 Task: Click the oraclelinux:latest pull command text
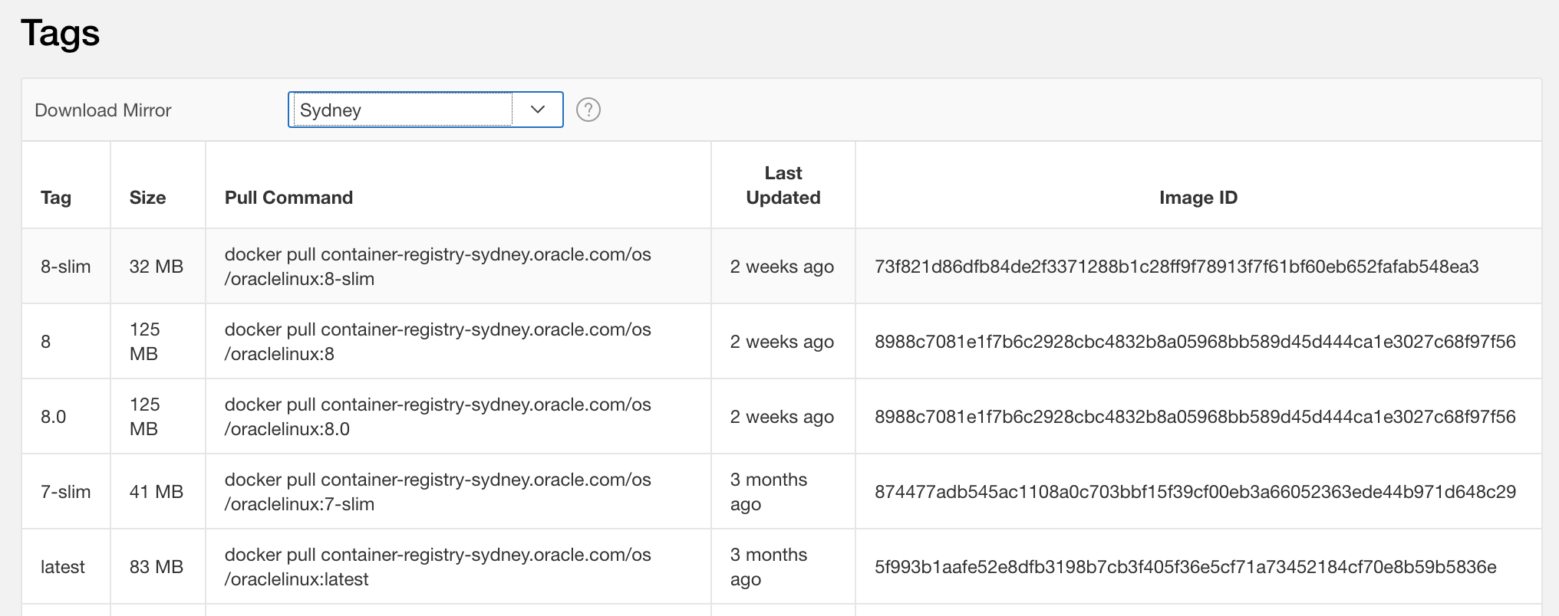(437, 567)
